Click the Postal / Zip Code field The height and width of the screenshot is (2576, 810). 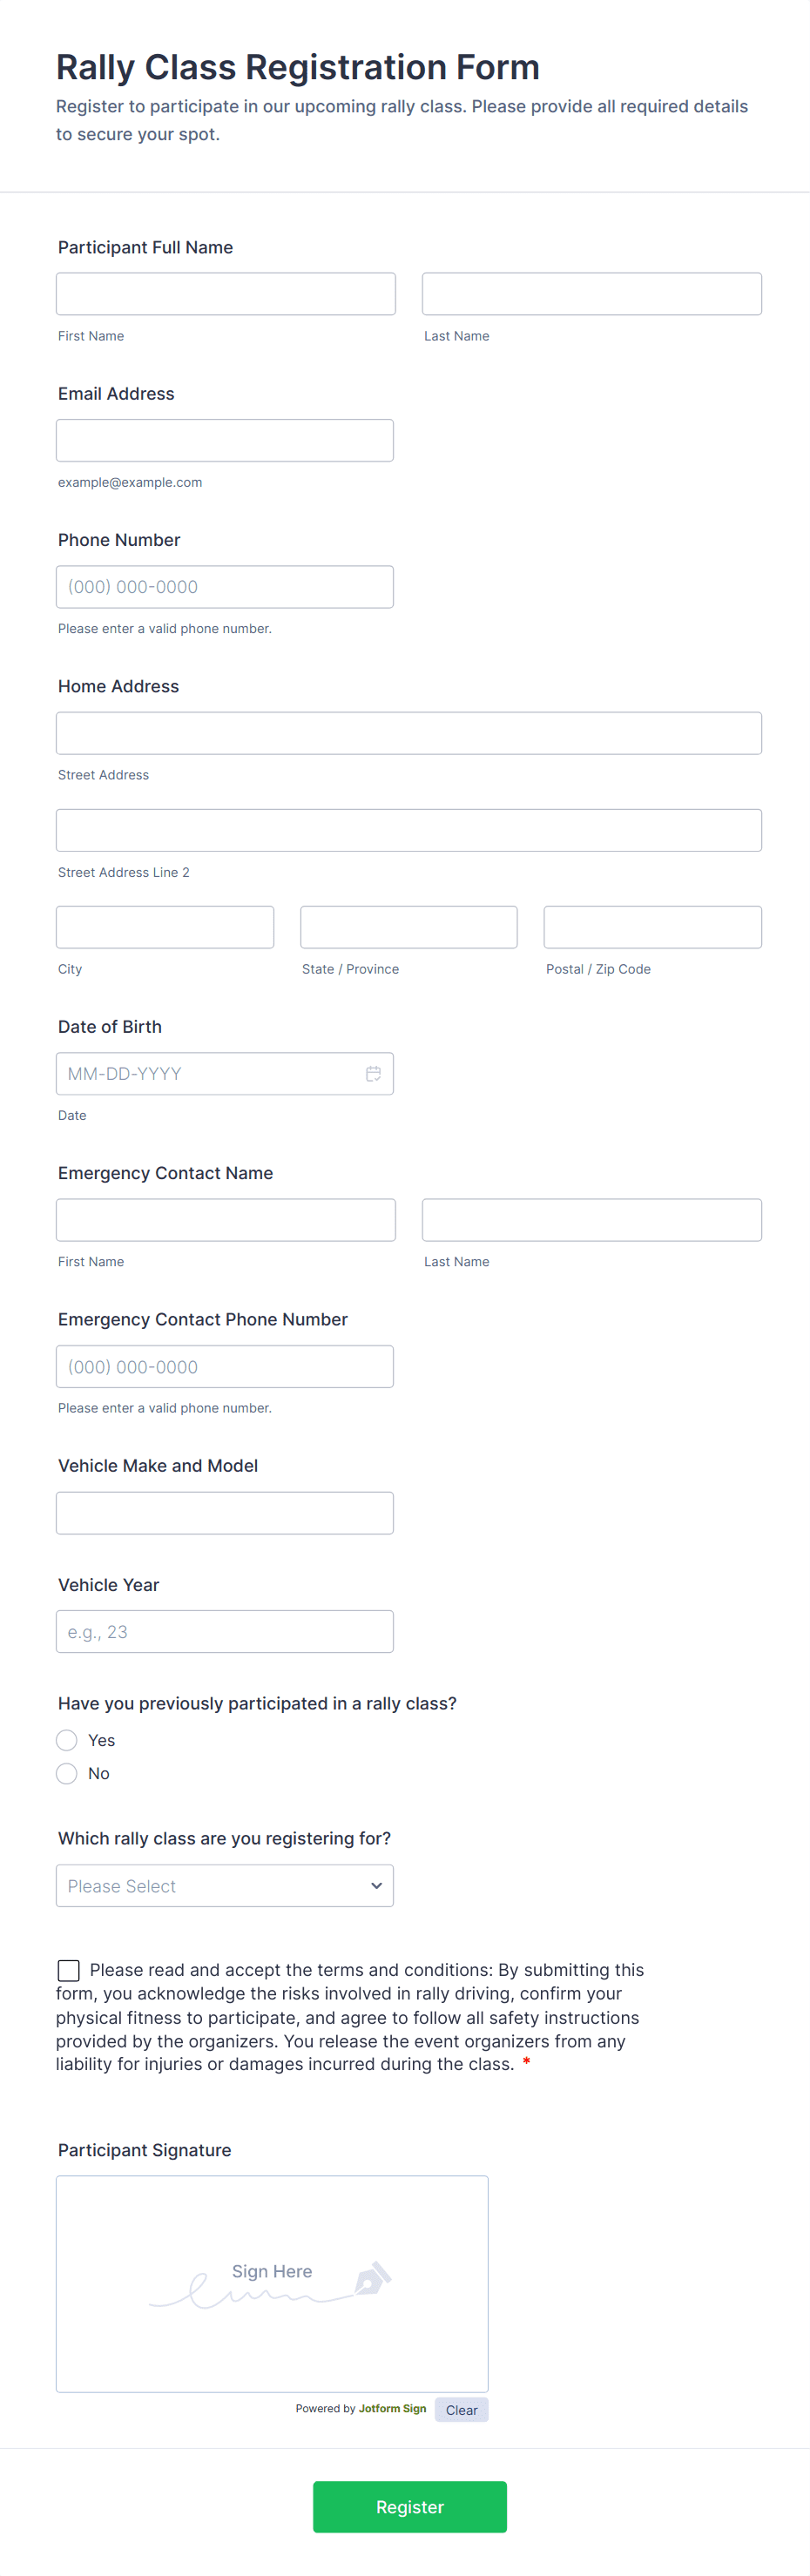tap(651, 926)
